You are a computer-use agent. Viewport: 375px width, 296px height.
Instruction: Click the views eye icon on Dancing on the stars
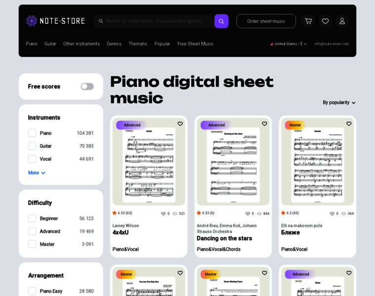point(259,214)
